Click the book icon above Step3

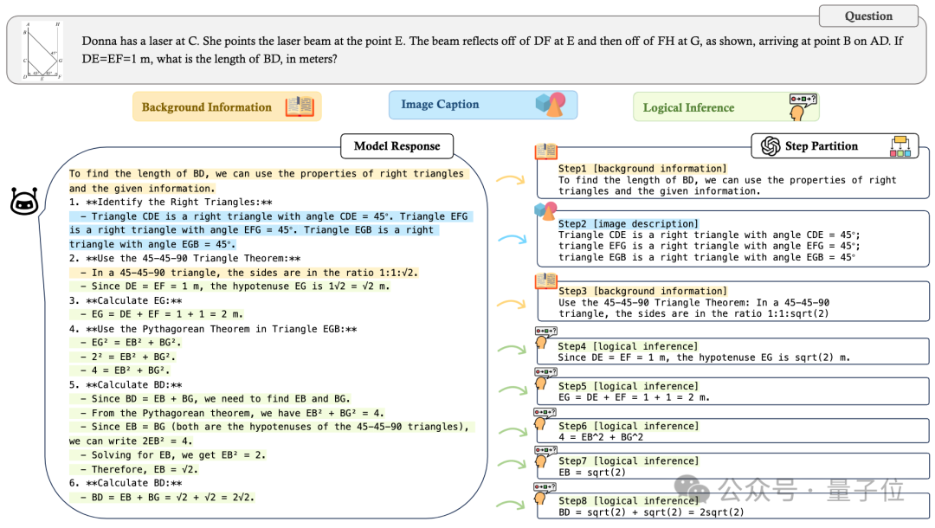tap(545, 280)
